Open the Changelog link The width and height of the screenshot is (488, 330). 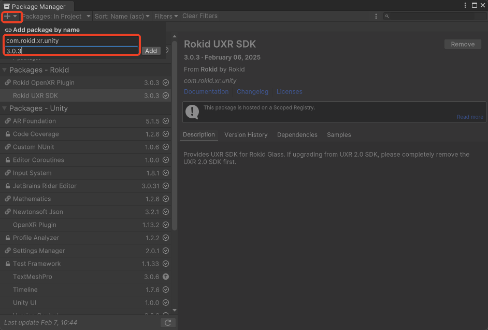tap(252, 92)
